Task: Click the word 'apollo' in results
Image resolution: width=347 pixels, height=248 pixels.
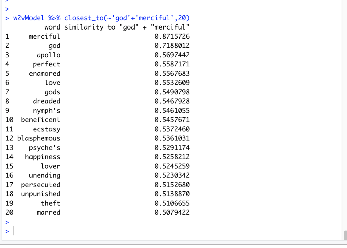Action: click(48, 55)
